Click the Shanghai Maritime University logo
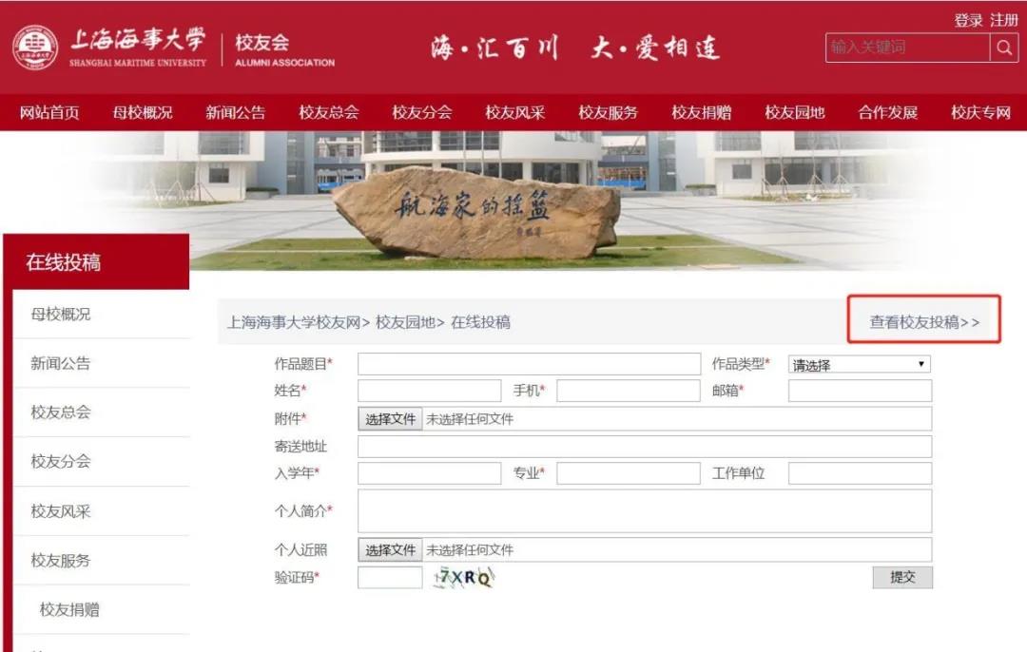 (x=34, y=48)
